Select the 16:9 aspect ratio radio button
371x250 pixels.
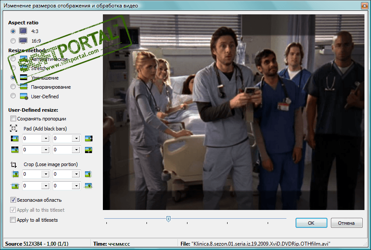[x=13, y=41]
